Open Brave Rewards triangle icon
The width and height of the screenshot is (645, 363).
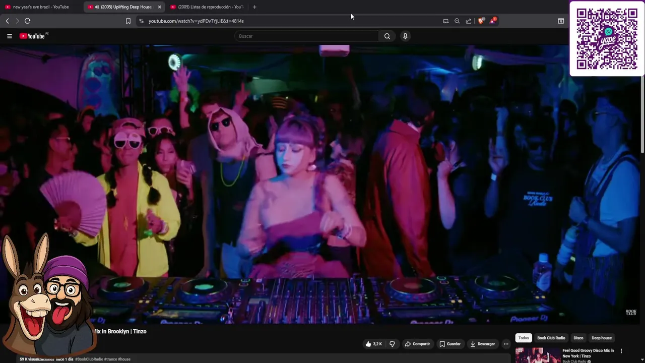493,21
